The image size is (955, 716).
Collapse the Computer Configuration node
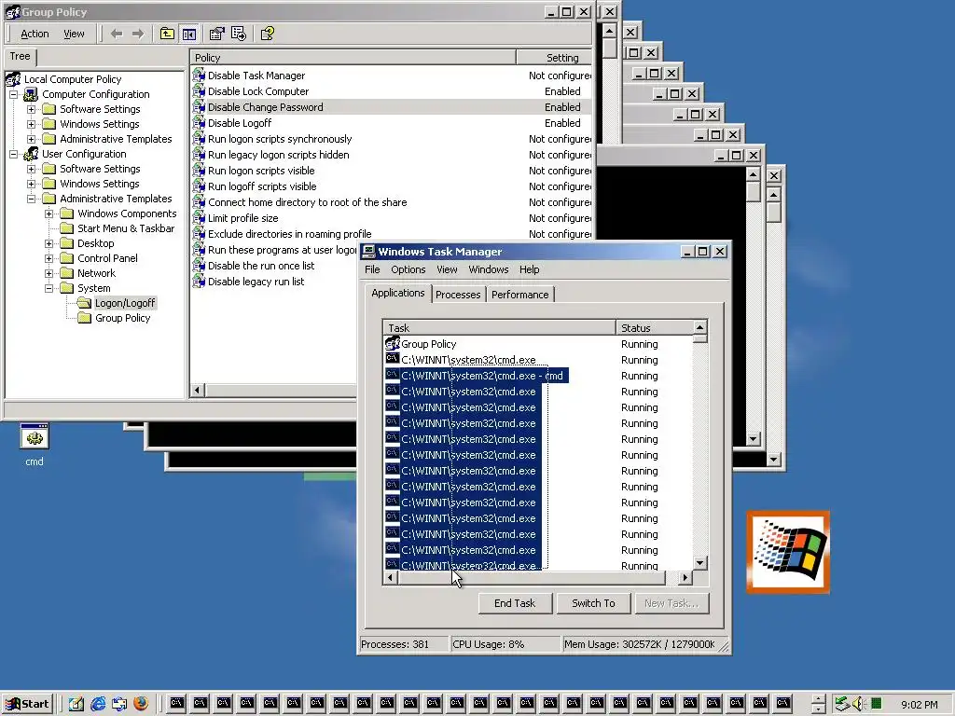point(13,94)
